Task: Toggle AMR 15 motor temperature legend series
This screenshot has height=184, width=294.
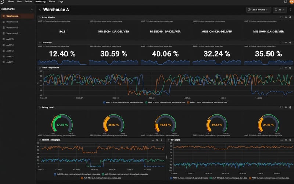Action: (123, 103)
